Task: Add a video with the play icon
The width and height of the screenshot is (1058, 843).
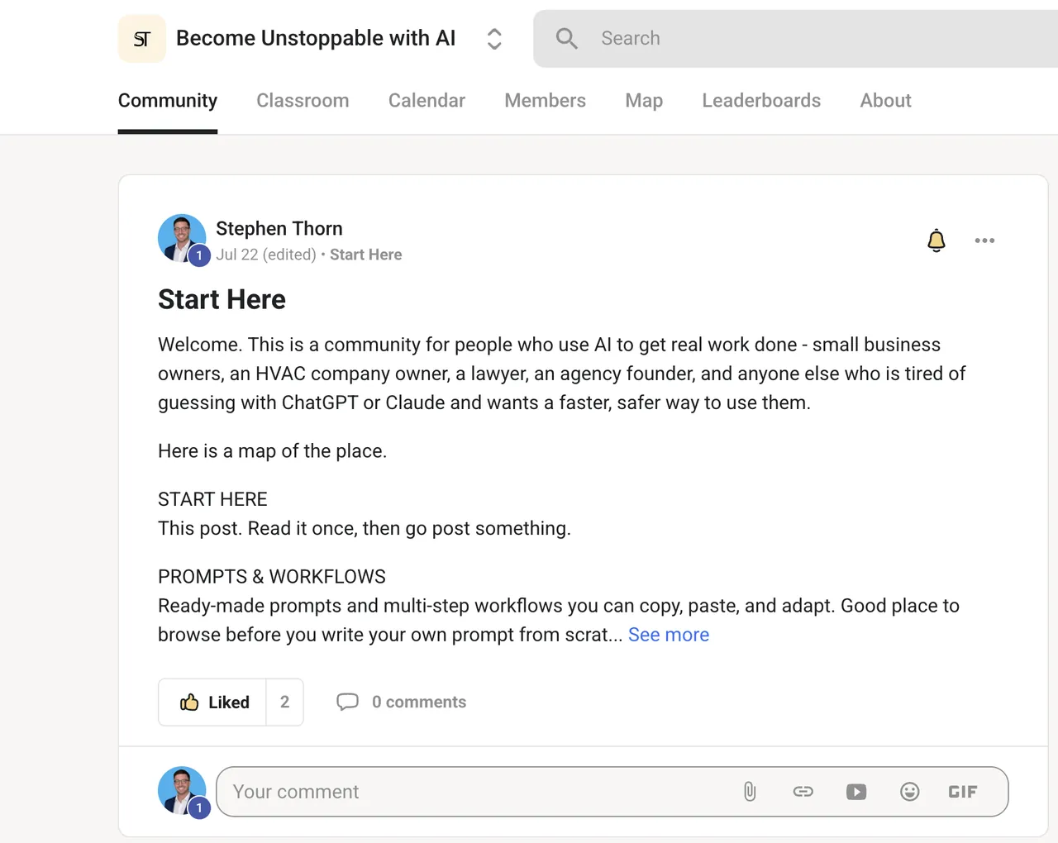Action: 856,792
